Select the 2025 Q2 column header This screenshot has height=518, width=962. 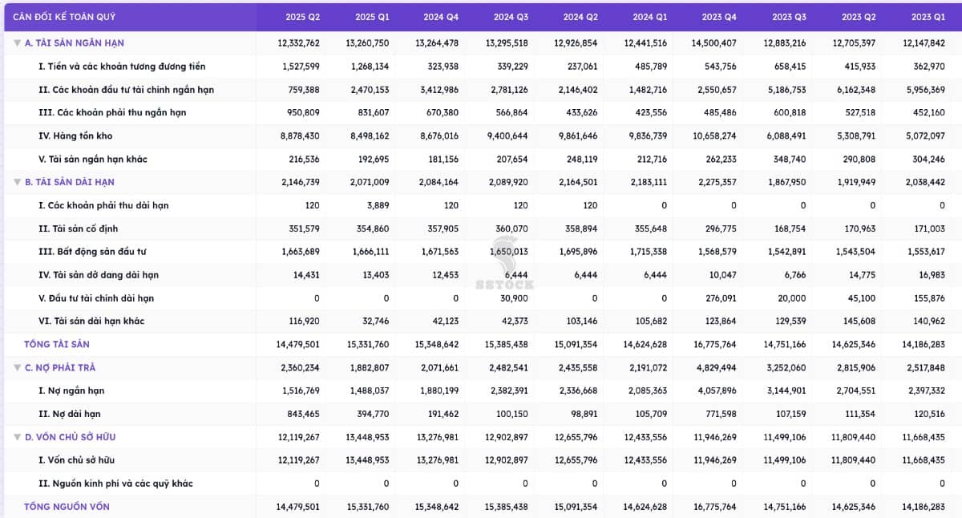pos(303,17)
